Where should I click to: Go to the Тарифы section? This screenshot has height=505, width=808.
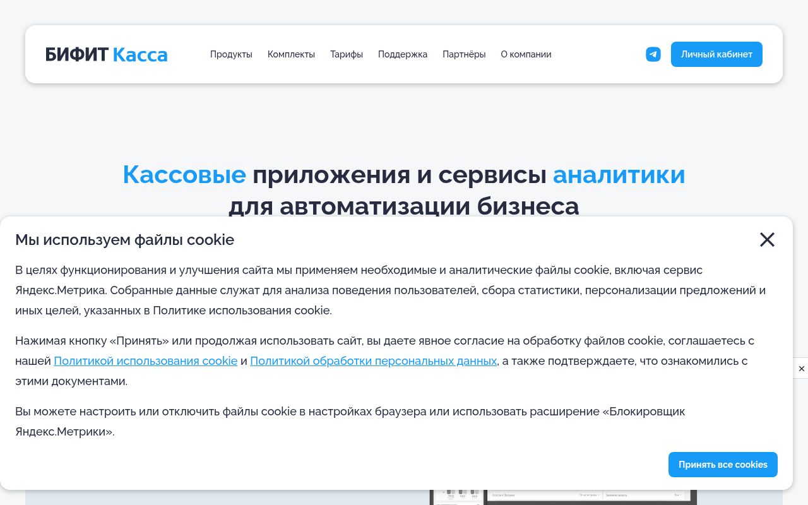347,54
